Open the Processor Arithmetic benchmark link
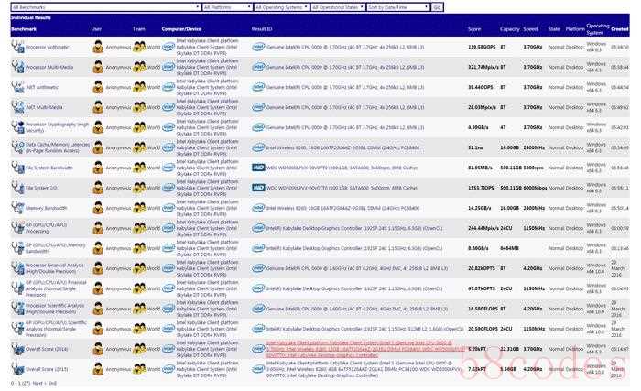 [48, 47]
